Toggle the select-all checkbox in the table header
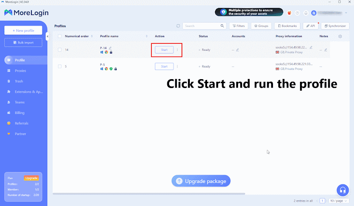Image resolution: width=354 pixels, height=206 pixels. pyautogui.click(x=59, y=36)
